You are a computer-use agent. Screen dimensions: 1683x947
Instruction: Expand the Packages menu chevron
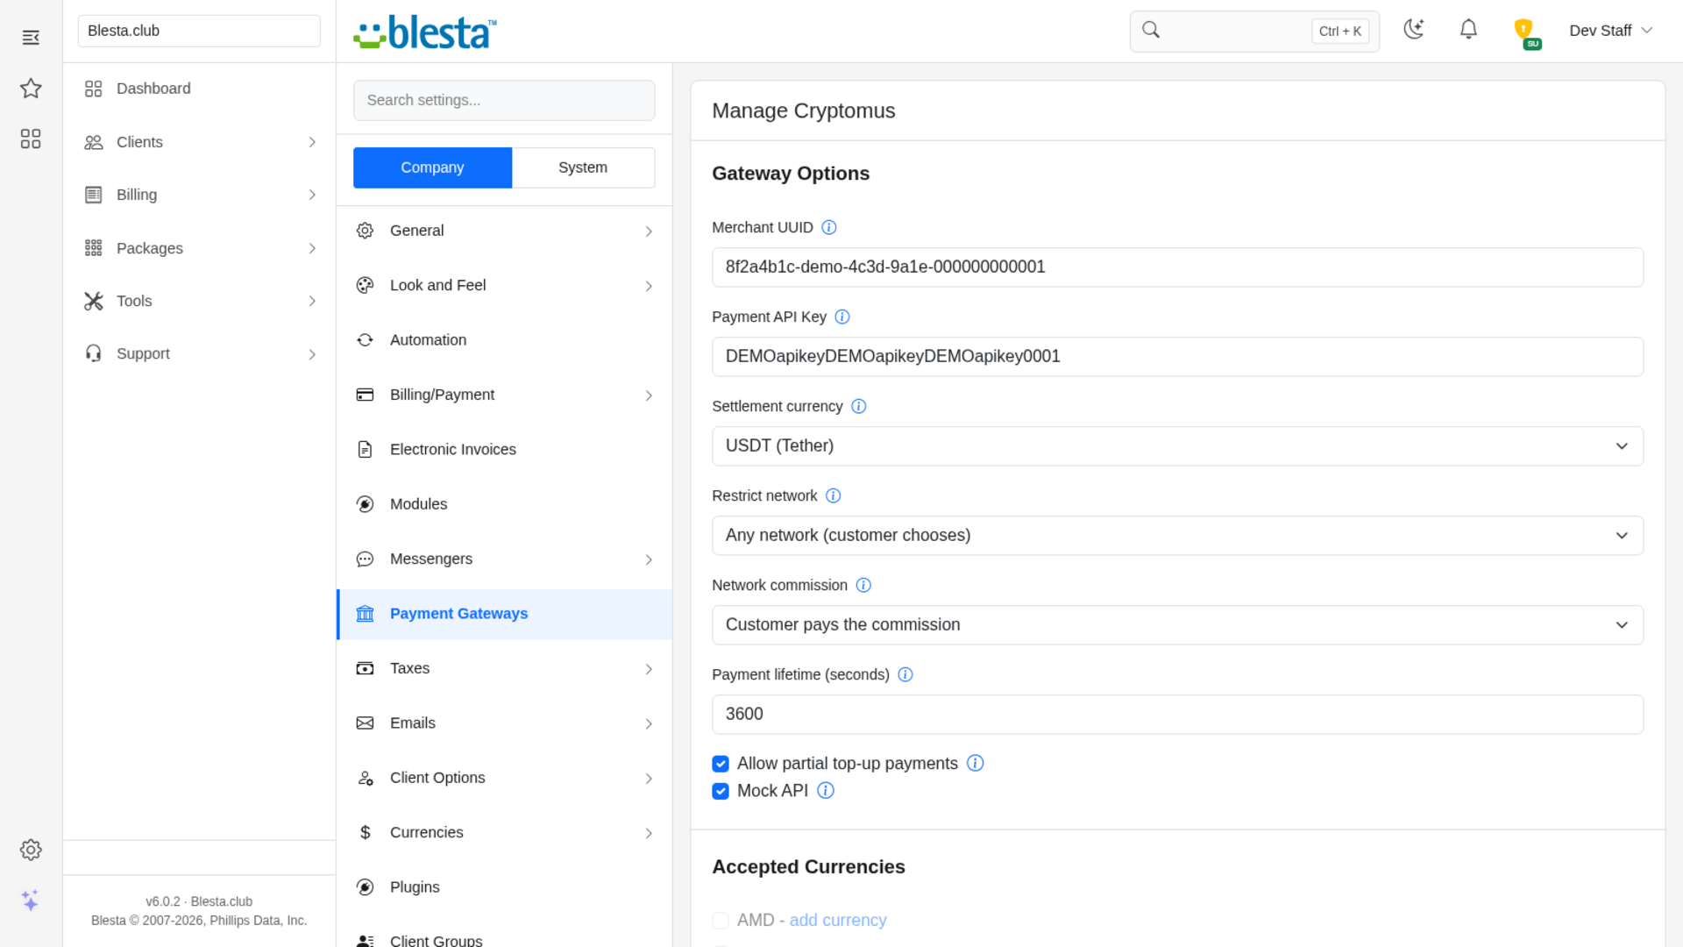pyautogui.click(x=312, y=248)
